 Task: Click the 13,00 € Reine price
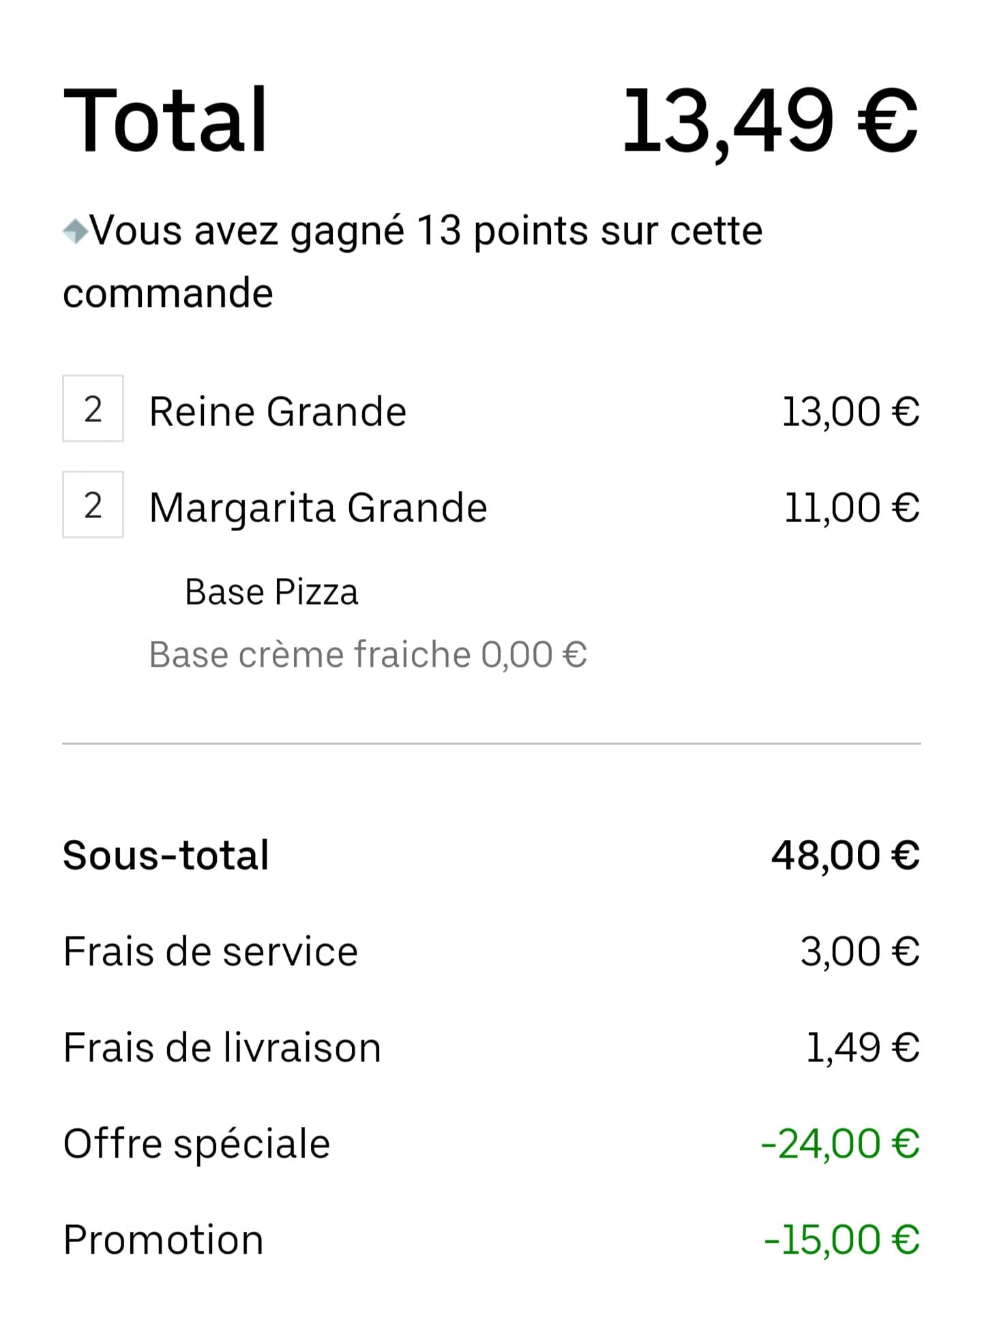(x=851, y=412)
